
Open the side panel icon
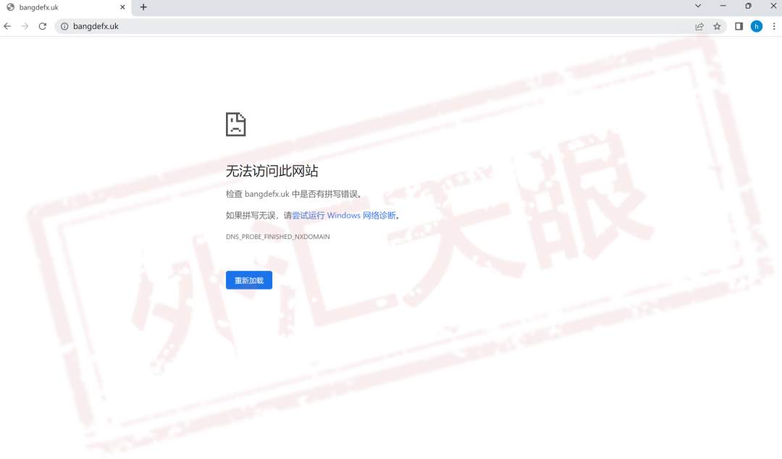tap(739, 27)
